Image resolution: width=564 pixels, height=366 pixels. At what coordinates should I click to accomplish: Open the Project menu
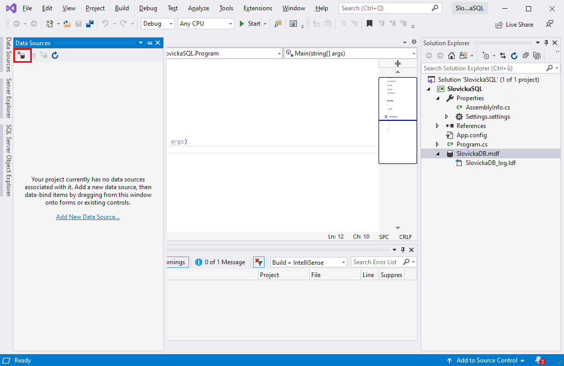pos(95,8)
